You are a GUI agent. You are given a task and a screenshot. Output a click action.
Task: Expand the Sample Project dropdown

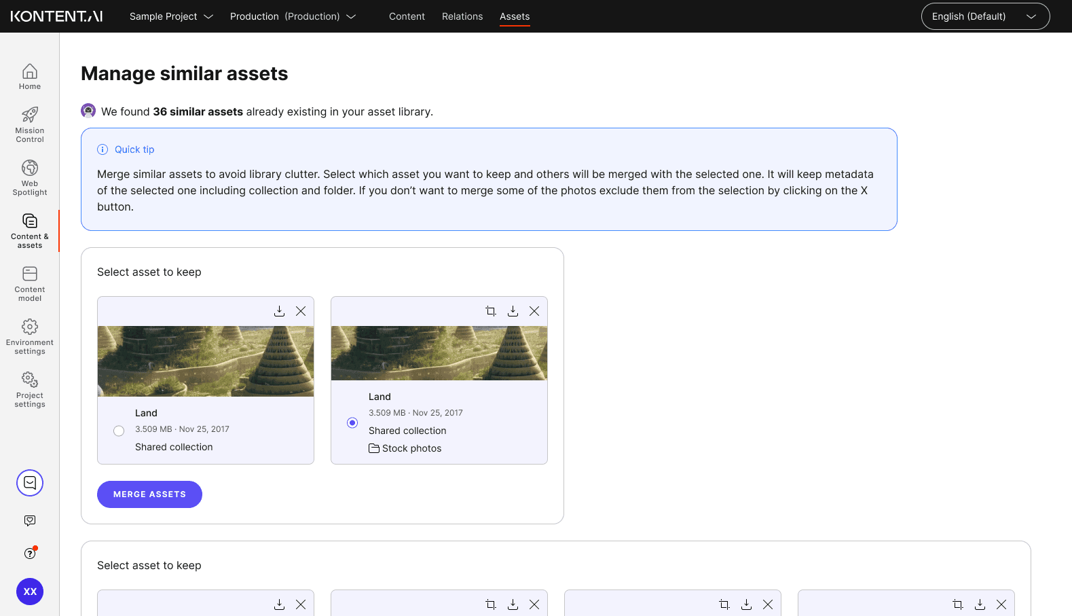(171, 16)
